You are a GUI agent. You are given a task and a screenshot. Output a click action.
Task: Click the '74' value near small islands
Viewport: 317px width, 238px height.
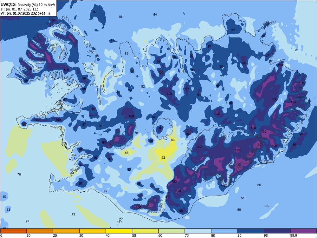(x=121, y=221)
